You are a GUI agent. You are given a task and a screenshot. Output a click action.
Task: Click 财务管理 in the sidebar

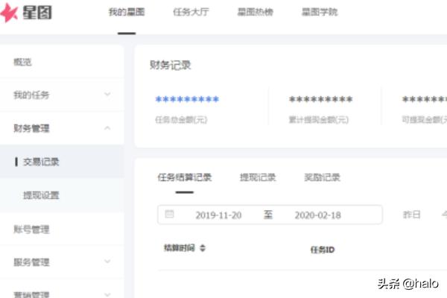31,128
